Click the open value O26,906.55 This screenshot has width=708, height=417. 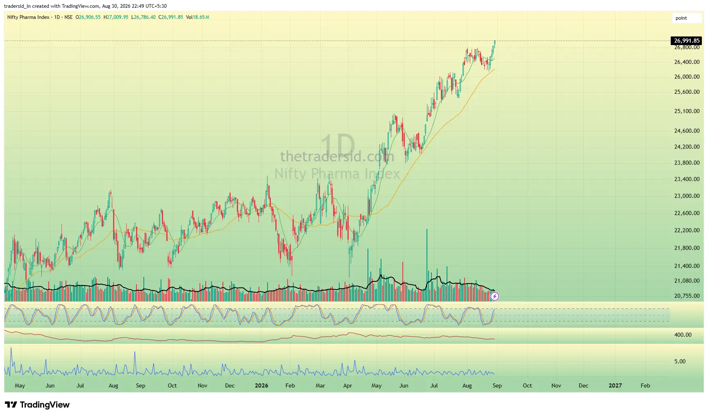point(88,17)
